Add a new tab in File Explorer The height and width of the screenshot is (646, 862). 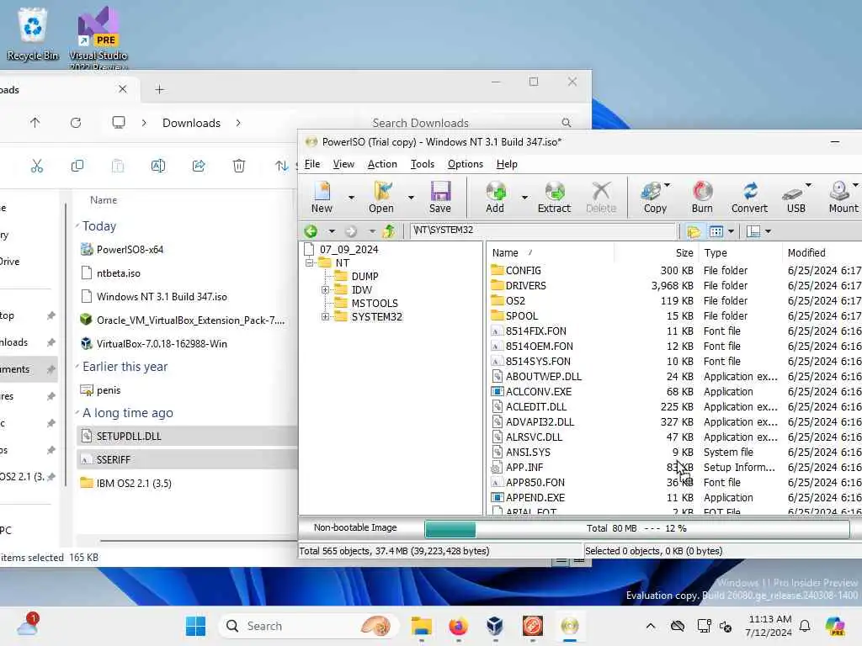(x=159, y=89)
